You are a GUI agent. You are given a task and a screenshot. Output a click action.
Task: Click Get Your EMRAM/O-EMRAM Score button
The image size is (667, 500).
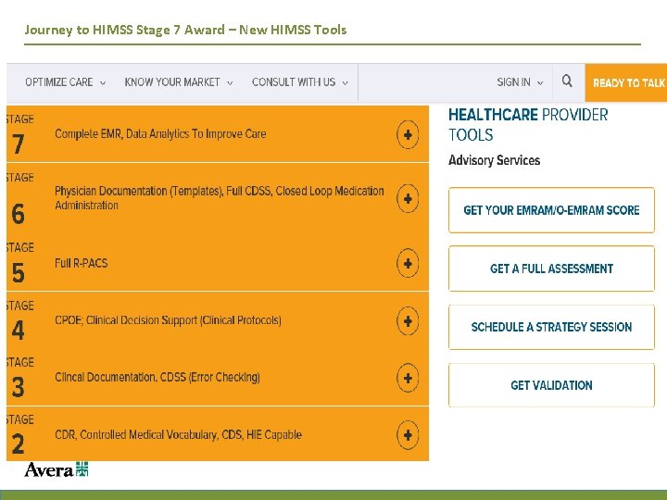click(x=551, y=210)
